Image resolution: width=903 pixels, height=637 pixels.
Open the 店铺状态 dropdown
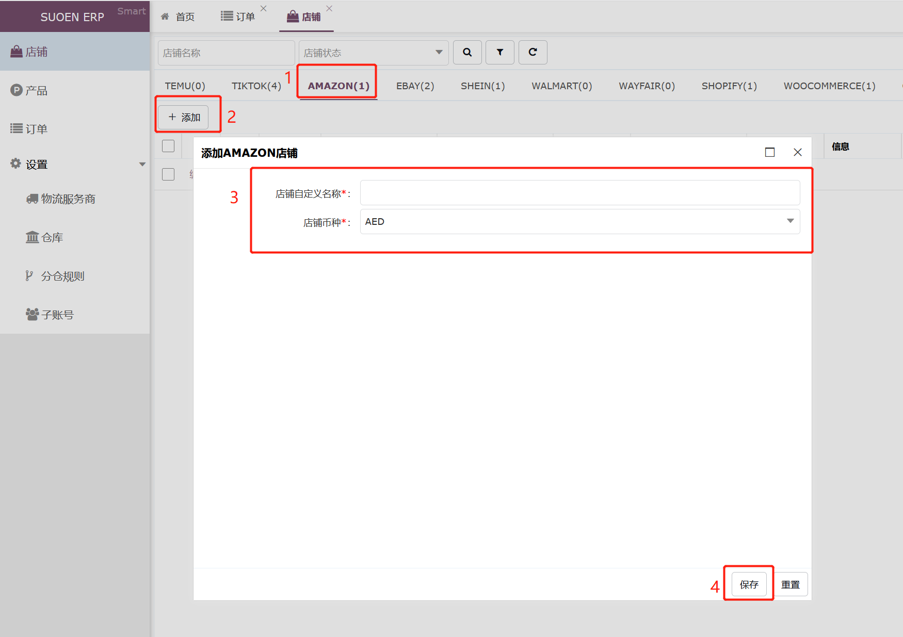[x=374, y=53]
